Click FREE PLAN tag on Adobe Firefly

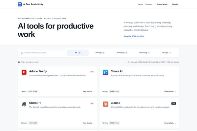[x=33, y=91]
